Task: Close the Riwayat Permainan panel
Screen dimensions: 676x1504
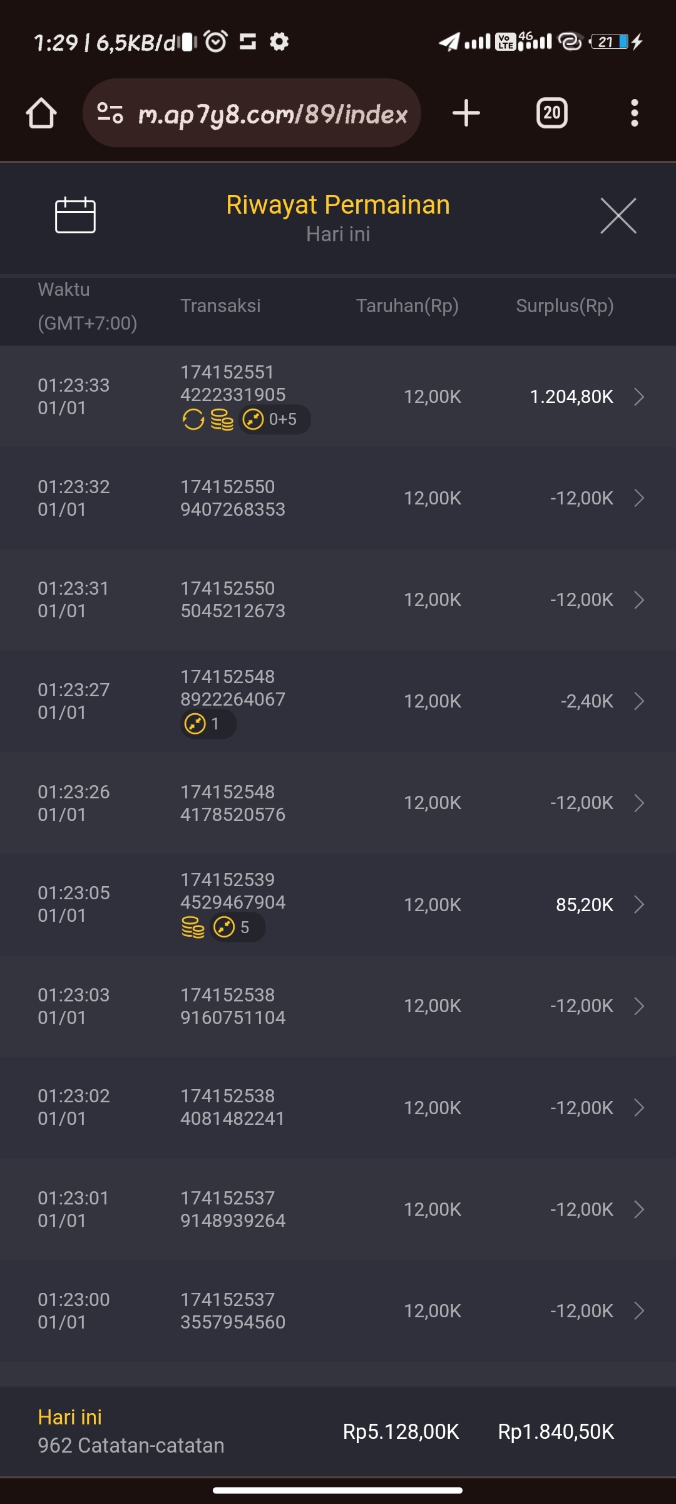Action: (618, 216)
